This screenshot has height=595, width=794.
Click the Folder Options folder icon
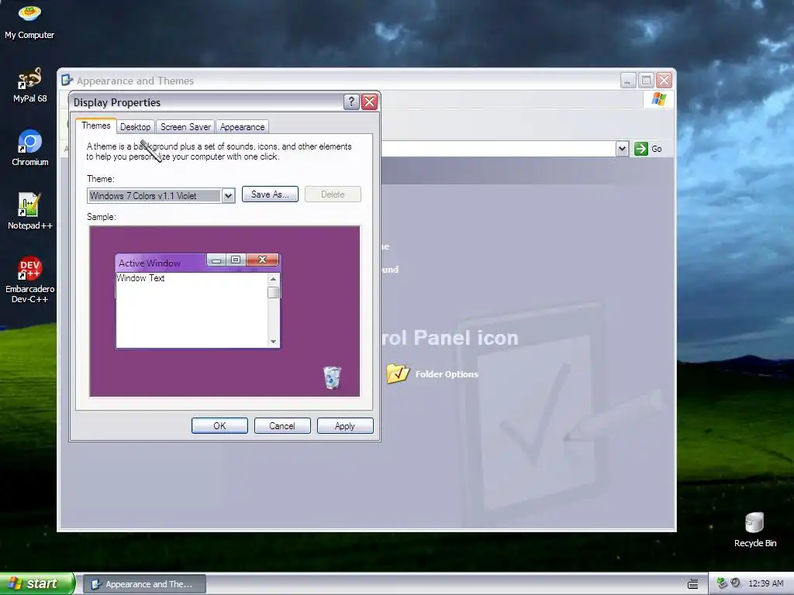(398, 374)
